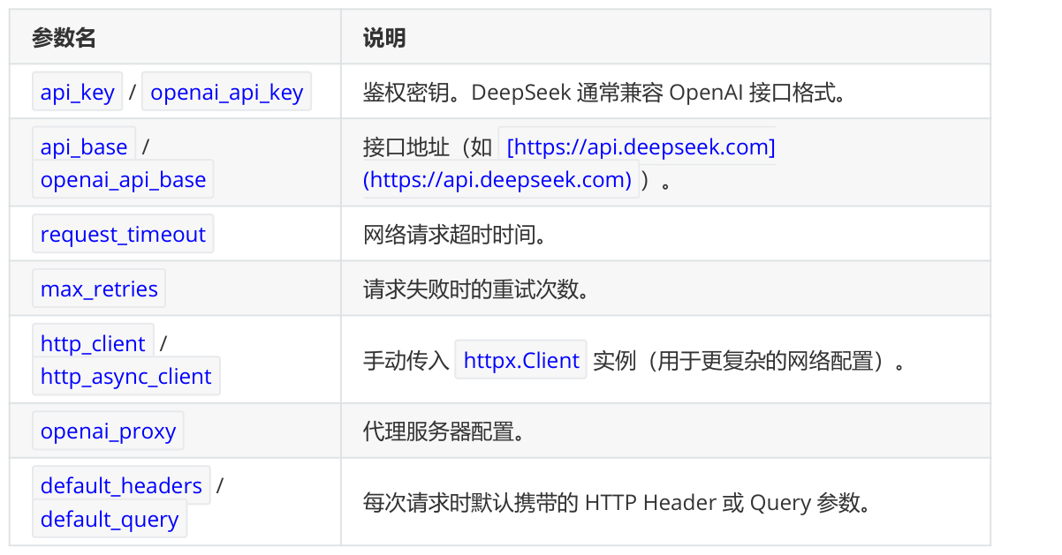The width and height of the screenshot is (1062, 555).
Task: Click the 参数名 column header
Action: pyautogui.click(x=64, y=38)
